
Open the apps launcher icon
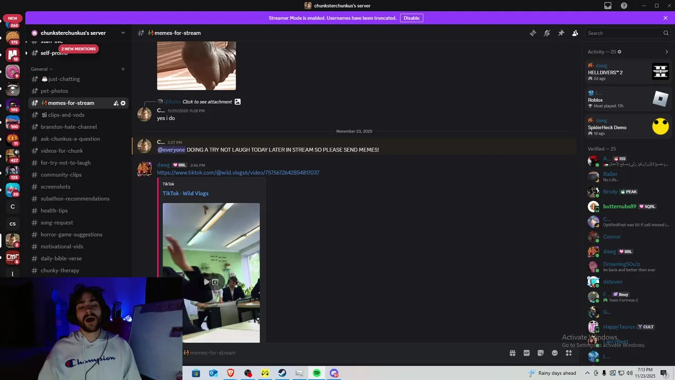pos(568,353)
